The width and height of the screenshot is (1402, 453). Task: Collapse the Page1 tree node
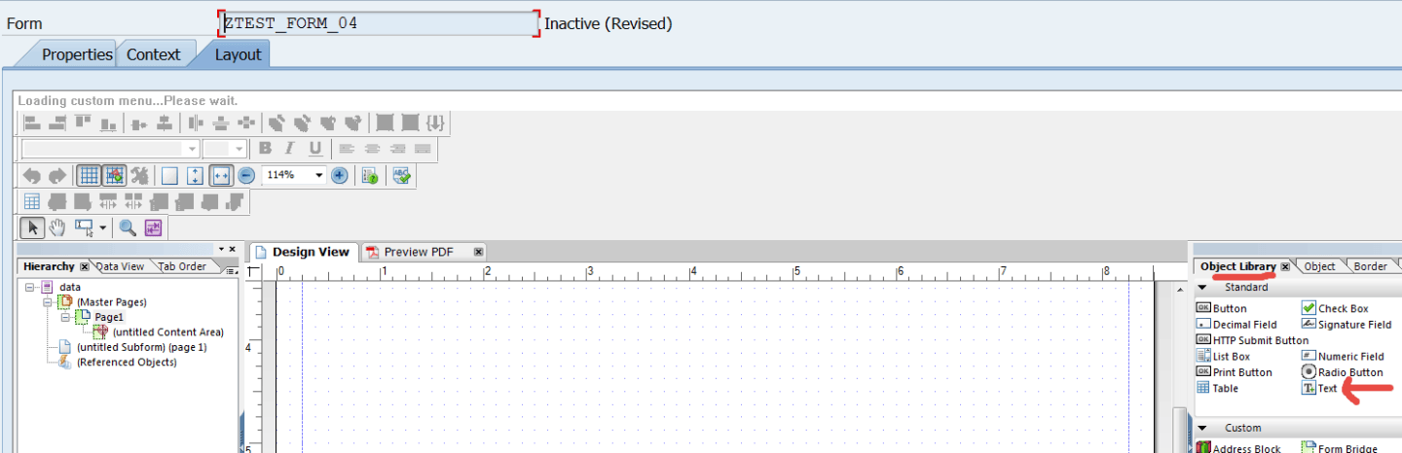click(x=65, y=318)
